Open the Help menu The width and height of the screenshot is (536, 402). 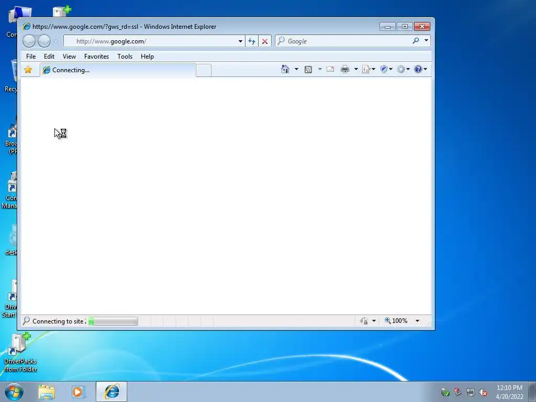click(x=147, y=57)
